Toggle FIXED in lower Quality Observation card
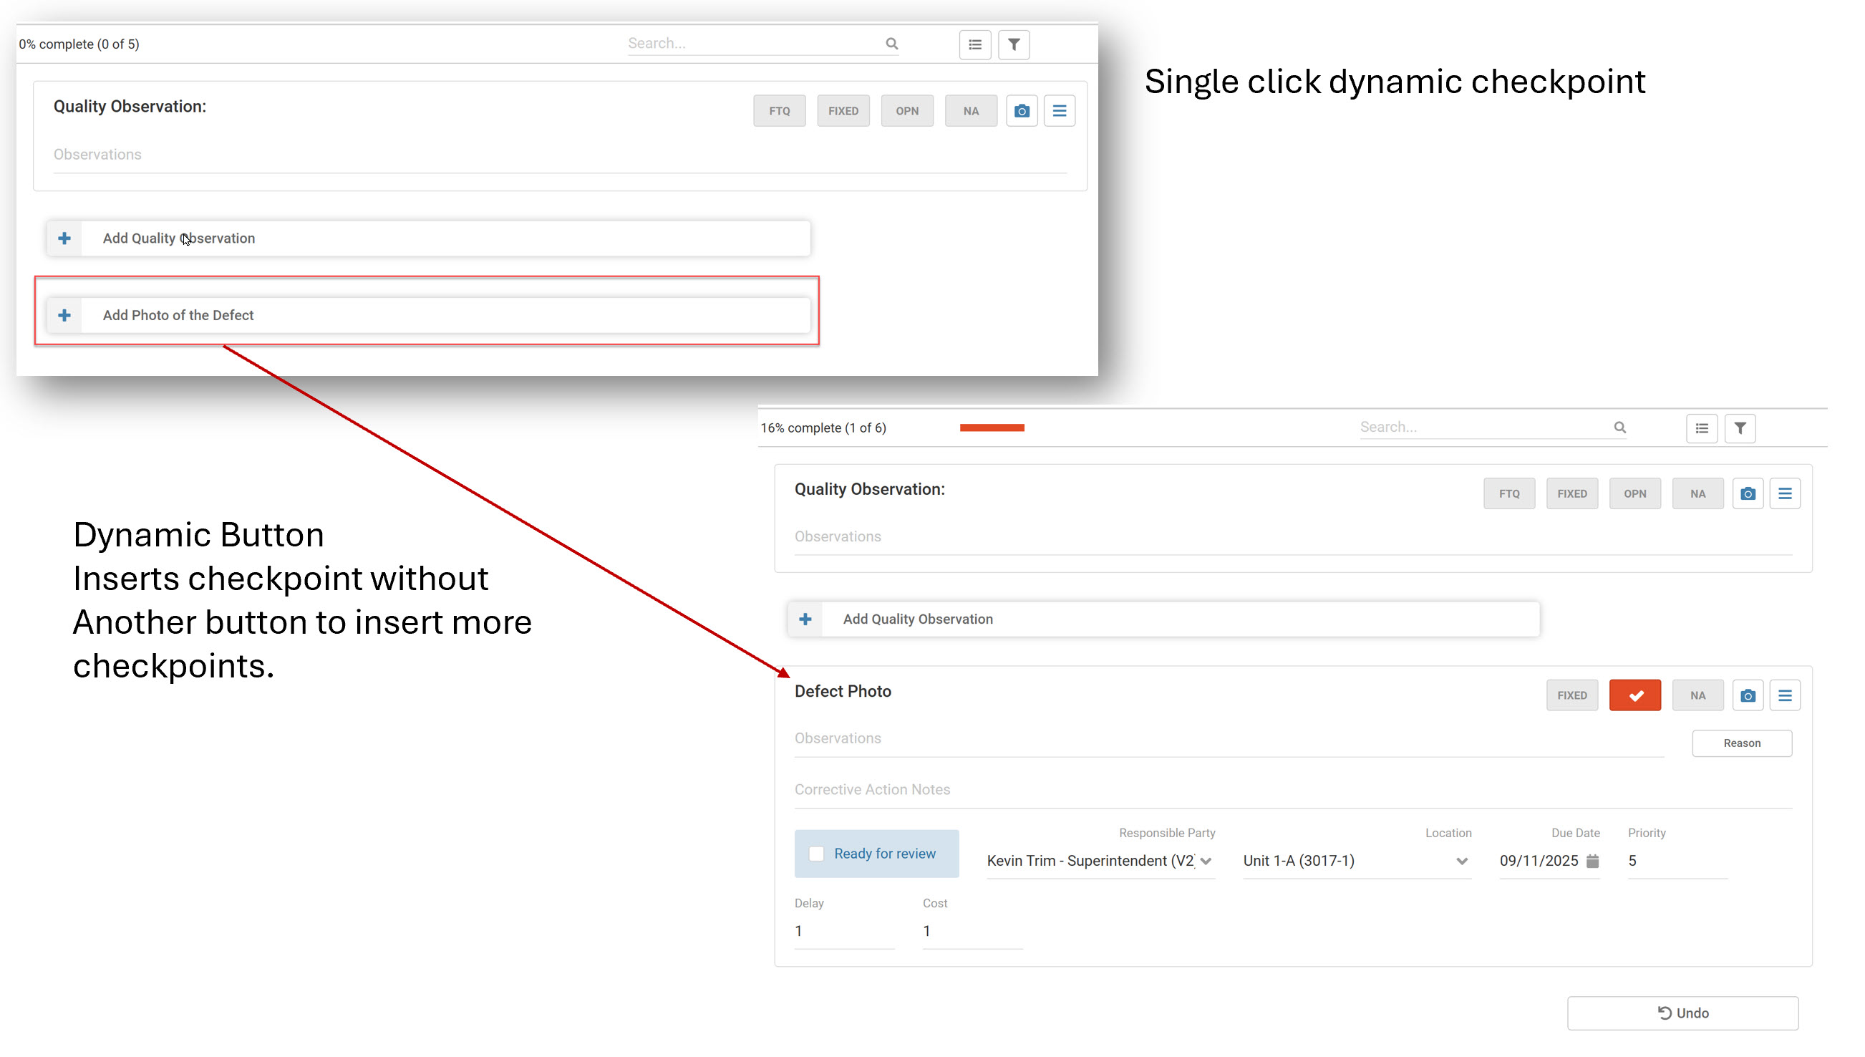The height and width of the screenshot is (1057, 1865). [x=1571, y=493]
